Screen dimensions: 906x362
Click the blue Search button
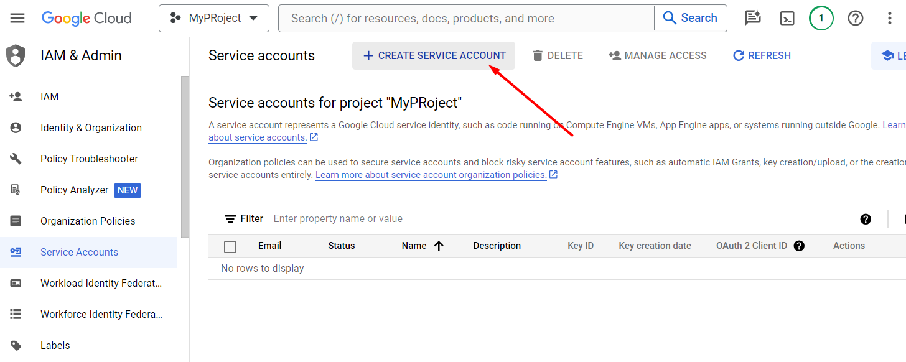pos(691,18)
